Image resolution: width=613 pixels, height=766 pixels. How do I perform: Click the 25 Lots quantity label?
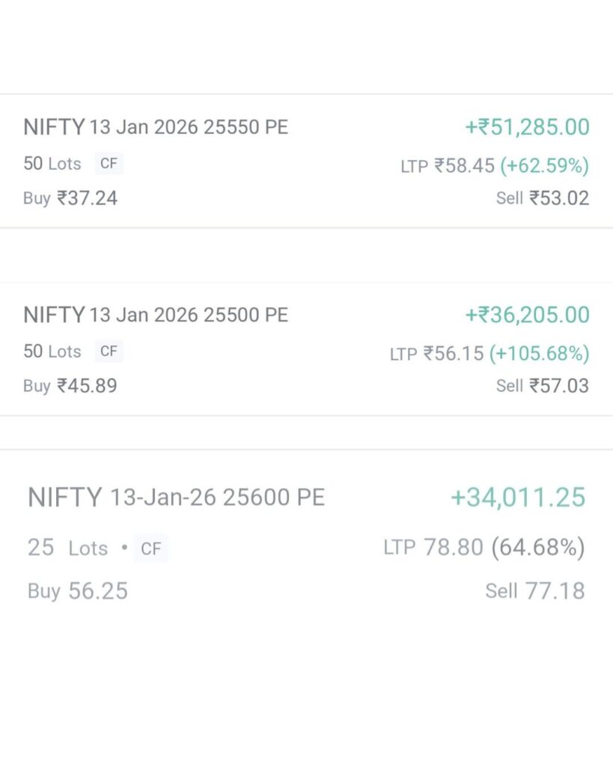click(67, 548)
